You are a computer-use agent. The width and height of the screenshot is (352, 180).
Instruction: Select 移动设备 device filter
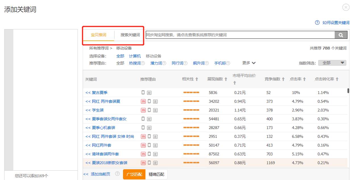pyautogui.click(x=153, y=56)
